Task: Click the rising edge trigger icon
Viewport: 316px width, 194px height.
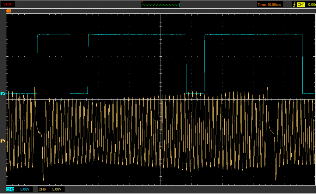Action: coord(295,4)
